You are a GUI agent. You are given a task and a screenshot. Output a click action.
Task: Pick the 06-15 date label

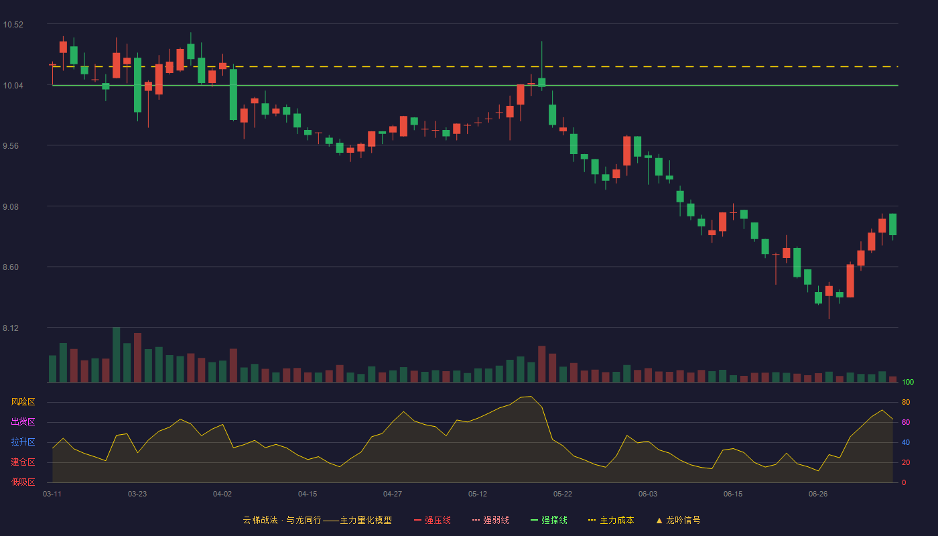click(x=733, y=494)
